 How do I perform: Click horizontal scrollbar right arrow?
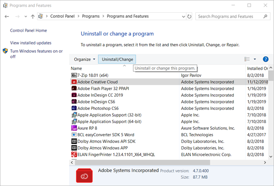pos(265,162)
